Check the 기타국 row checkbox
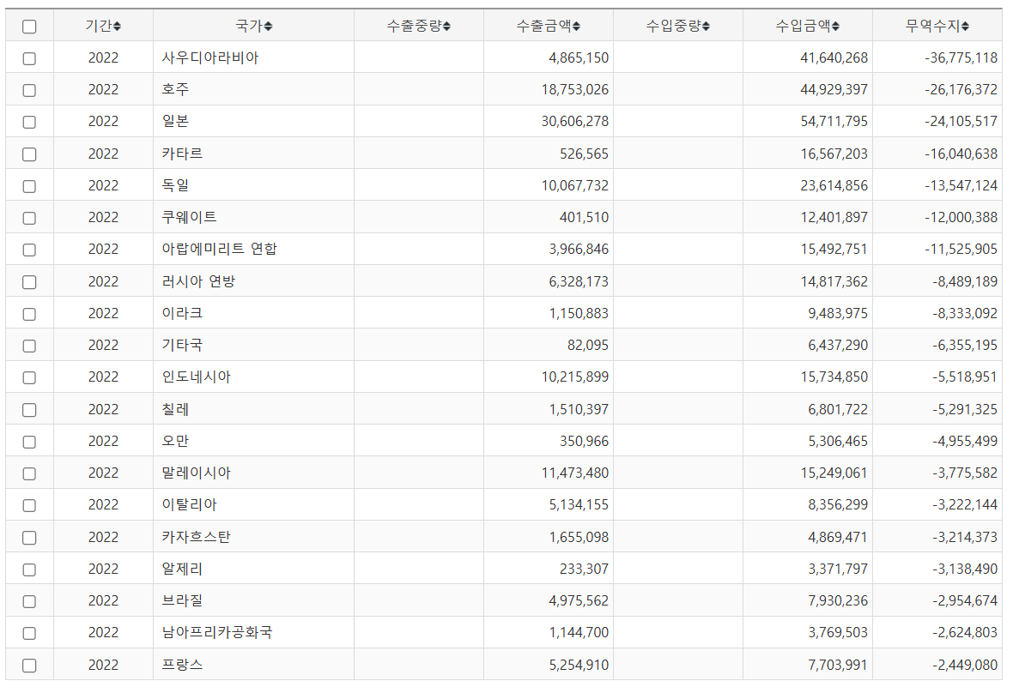The height and width of the screenshot is (693, 1013). coord(29,346)
